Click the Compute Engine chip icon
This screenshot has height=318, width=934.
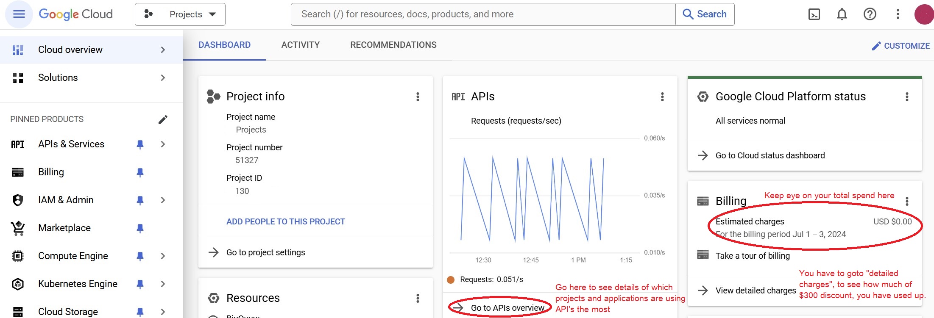click(18, 256)
